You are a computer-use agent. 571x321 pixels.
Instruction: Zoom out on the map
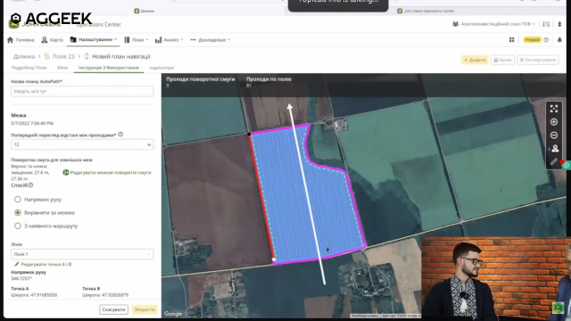point(554,135)
